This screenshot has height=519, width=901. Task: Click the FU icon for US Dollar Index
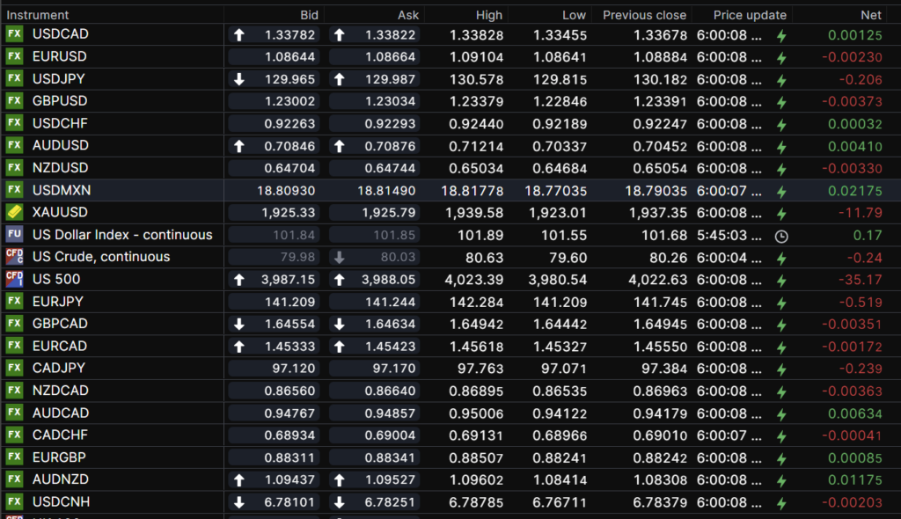tap(14, 235)
